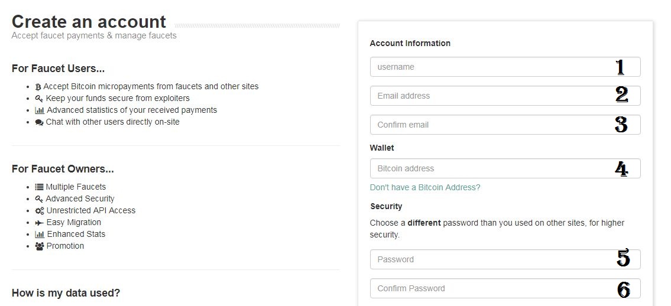Focus the username input field
This screenshot has width=671, height=306.
[505, 67]
